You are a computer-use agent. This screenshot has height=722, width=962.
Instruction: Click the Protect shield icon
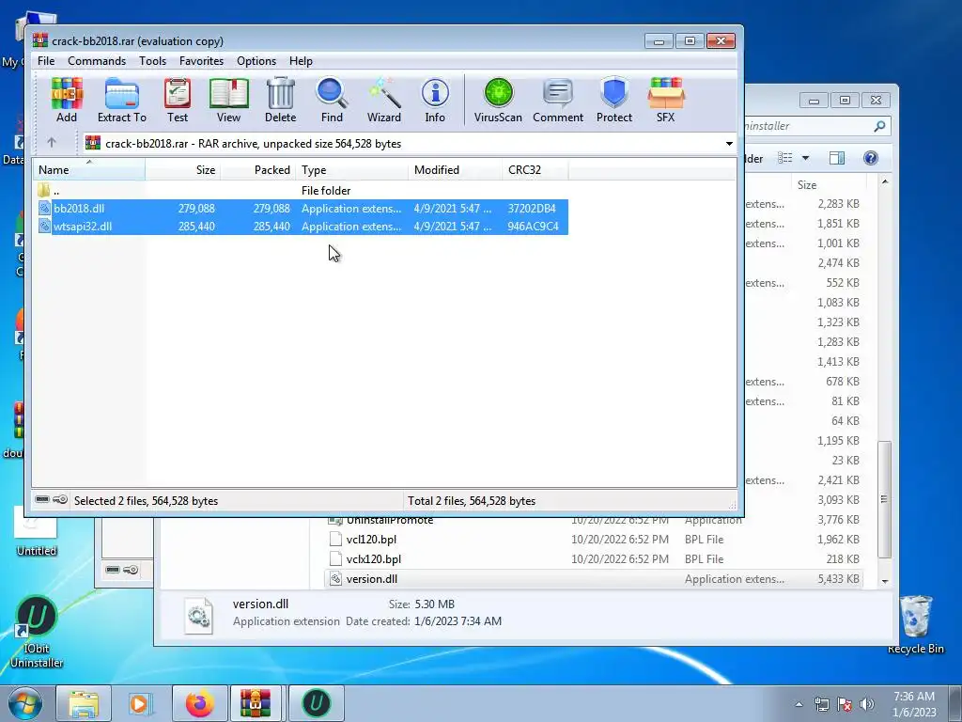click(614, 101)
